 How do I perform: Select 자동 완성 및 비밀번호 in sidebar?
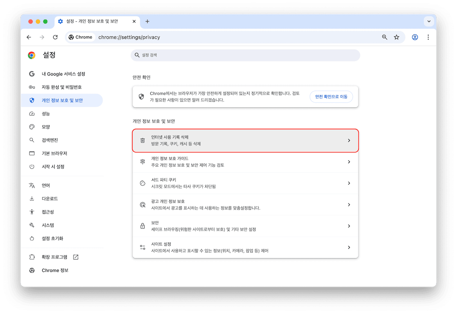(x=62, y=87)
